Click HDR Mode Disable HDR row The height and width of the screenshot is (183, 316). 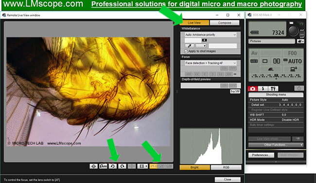[x=276, y=120]
